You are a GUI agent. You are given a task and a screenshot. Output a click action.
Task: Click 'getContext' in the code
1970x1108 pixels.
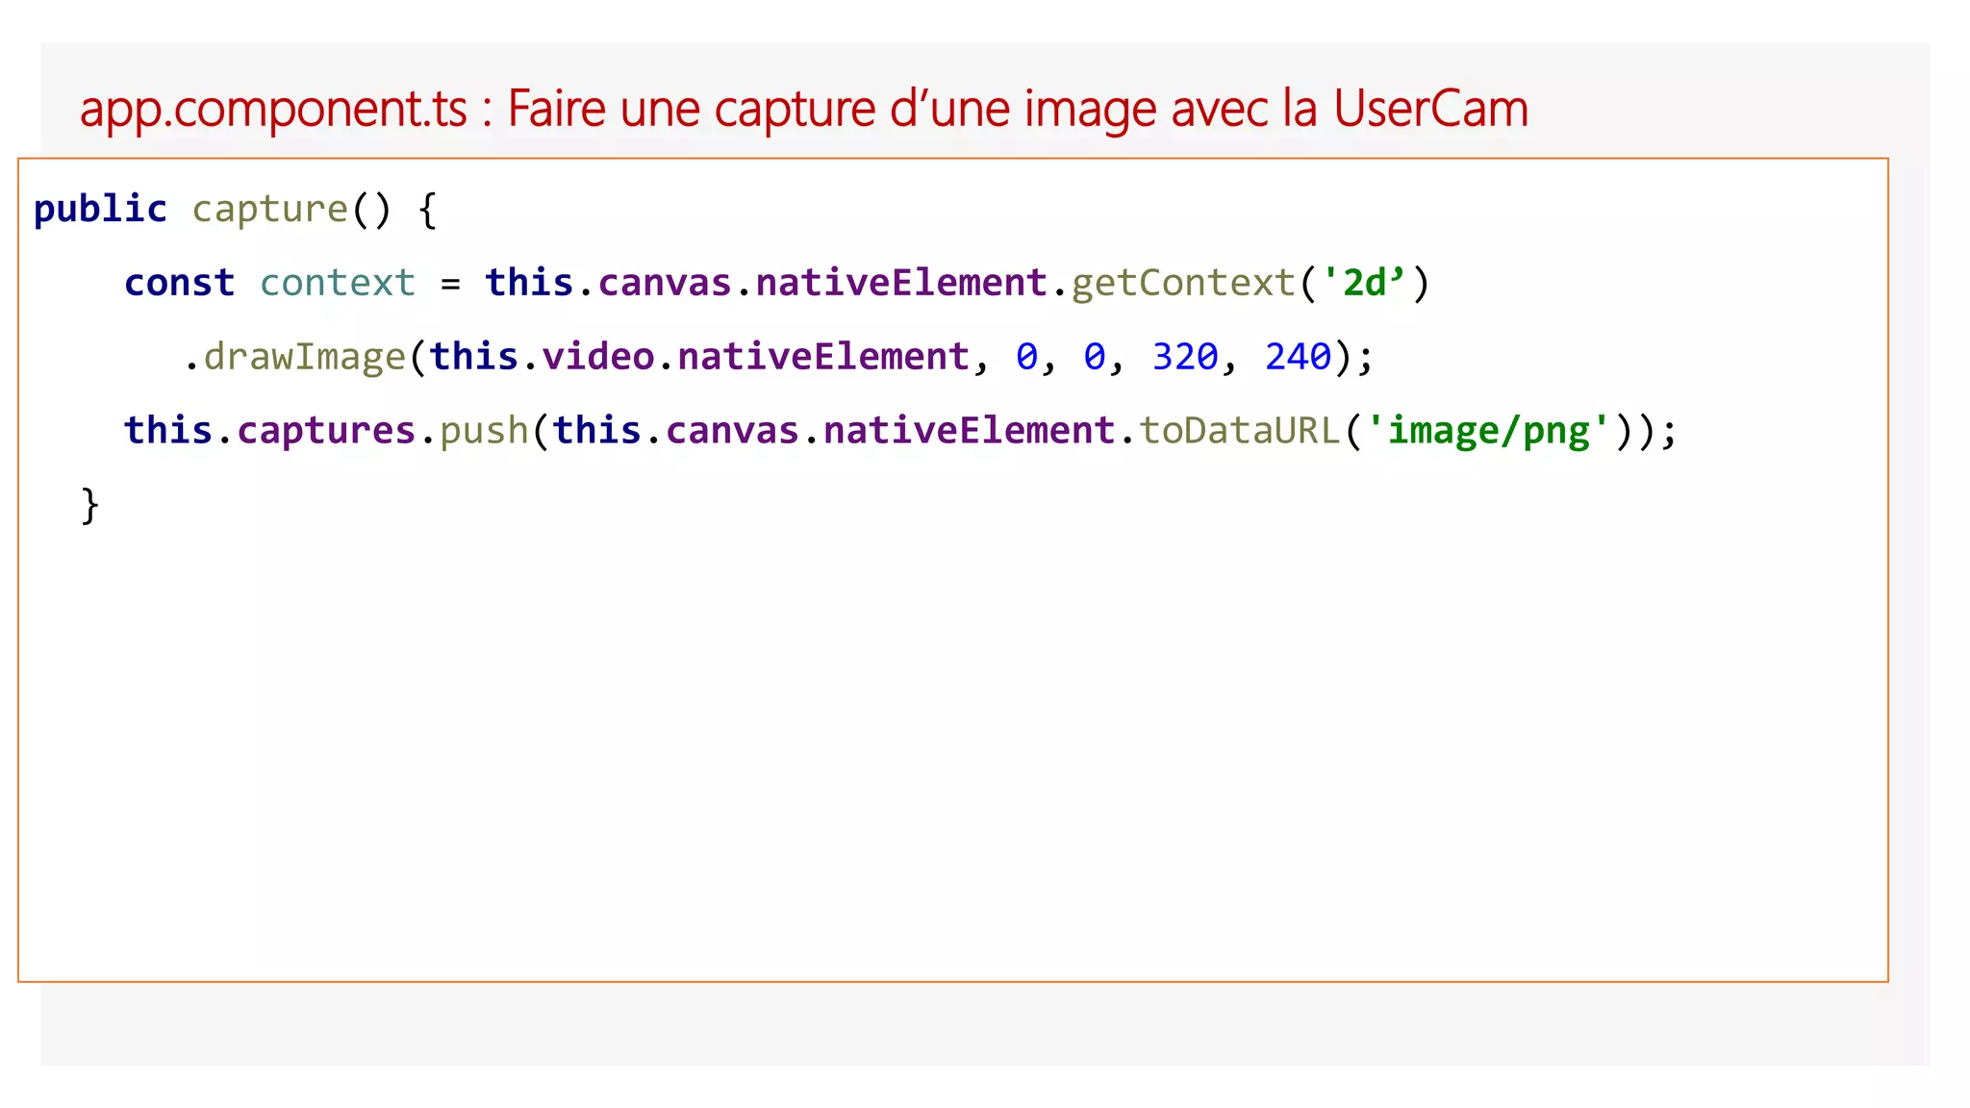(x=1183, y=284)
